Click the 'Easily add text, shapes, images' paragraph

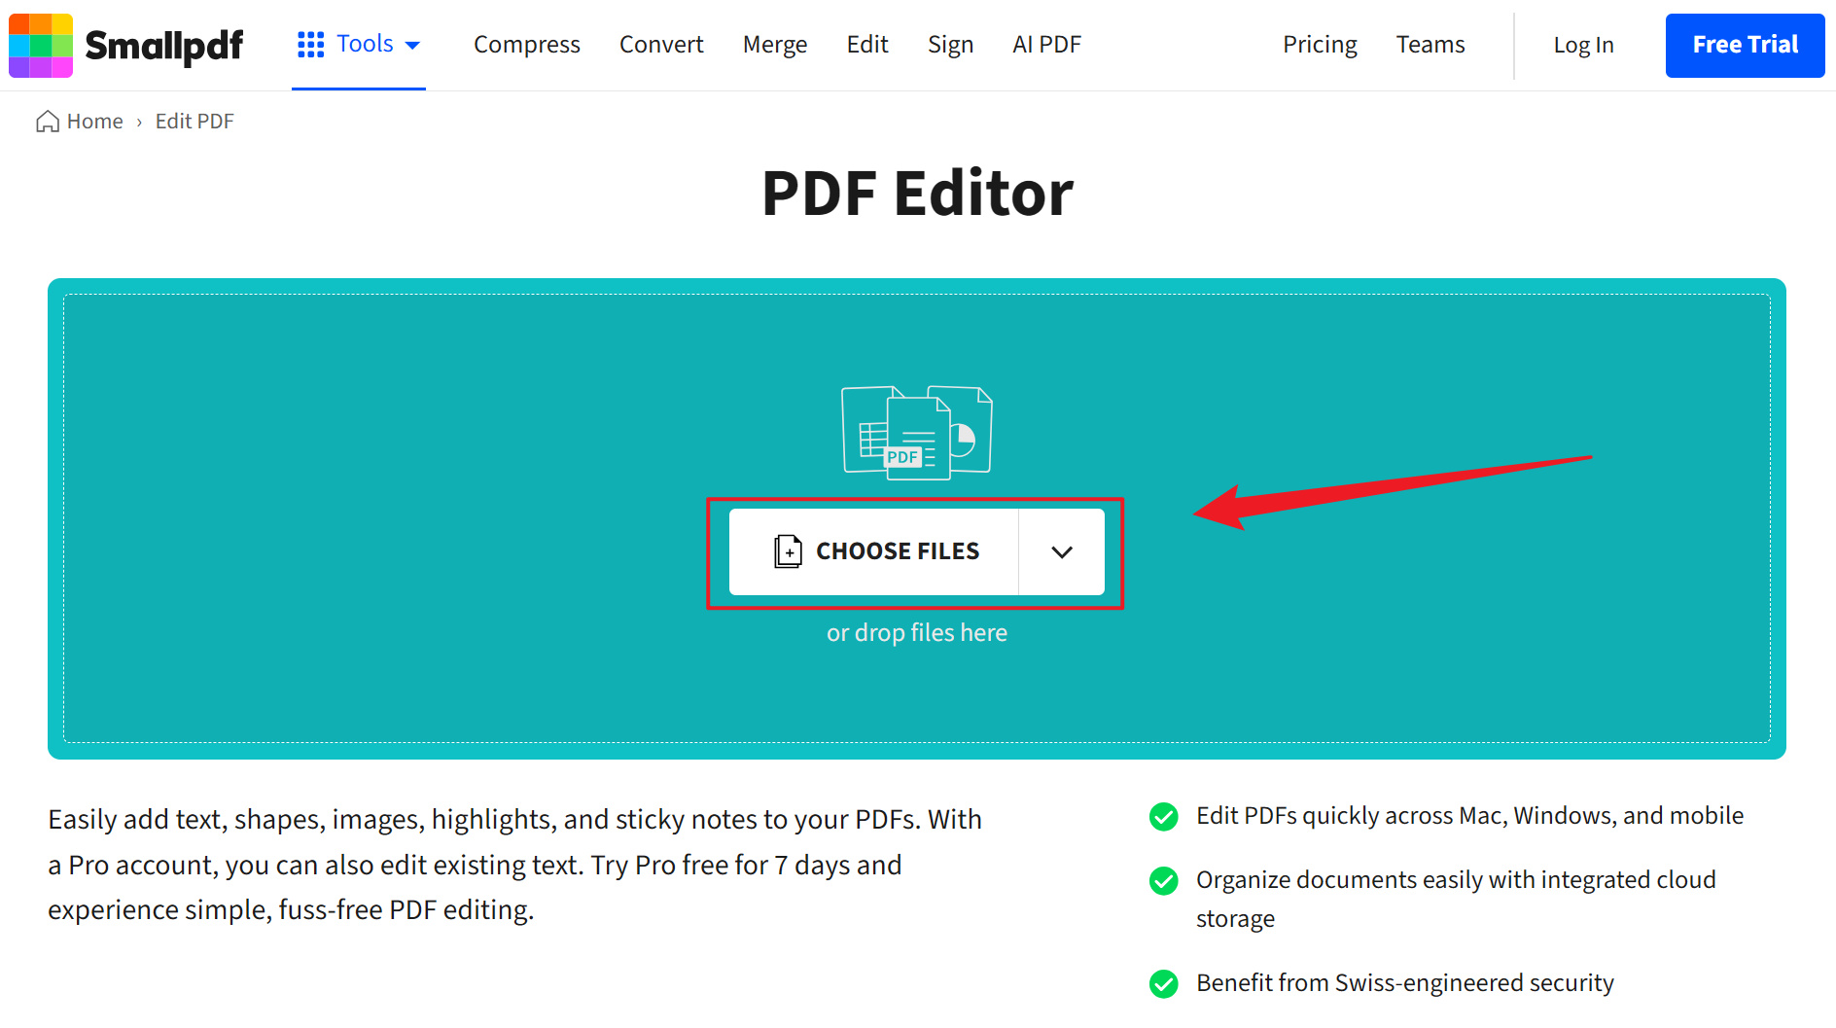(515, 865)
